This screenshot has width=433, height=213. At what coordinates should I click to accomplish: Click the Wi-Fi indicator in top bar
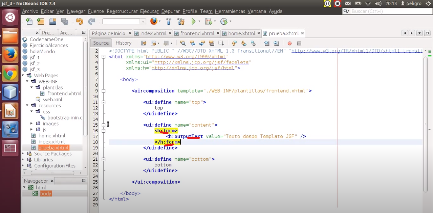click(x=368, y=4)
